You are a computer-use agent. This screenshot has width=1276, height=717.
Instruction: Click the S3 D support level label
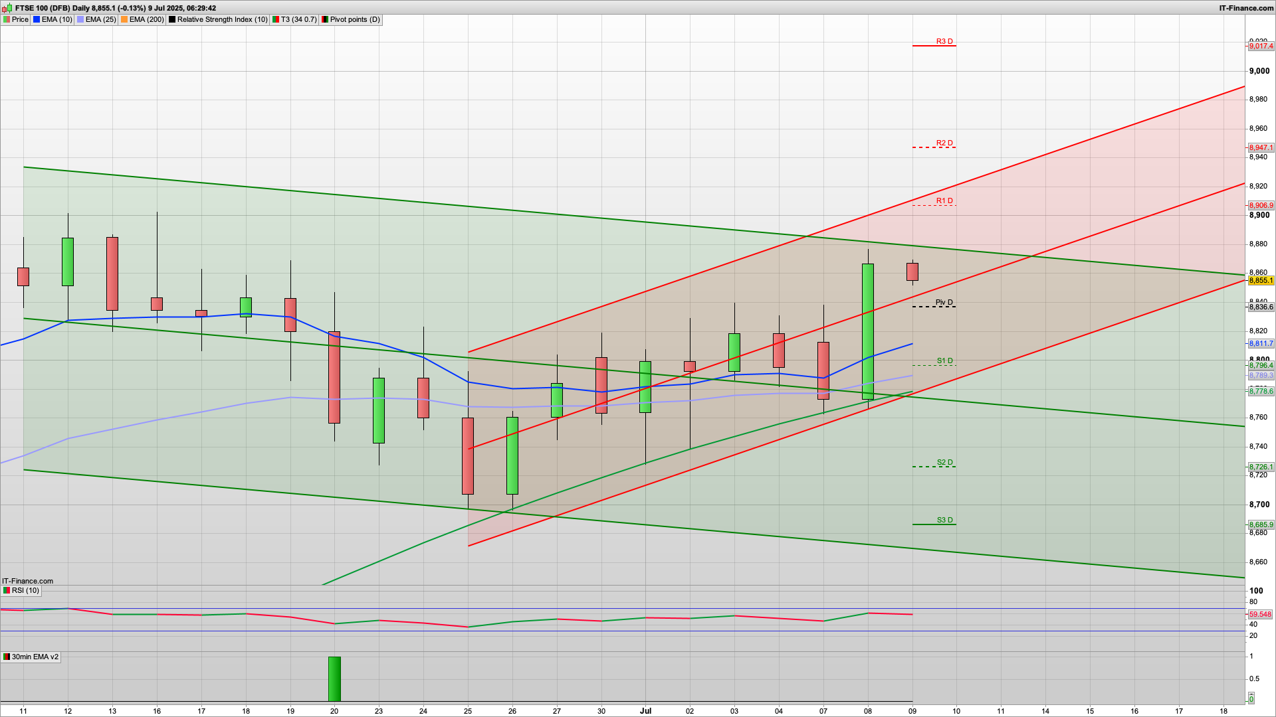944,520
